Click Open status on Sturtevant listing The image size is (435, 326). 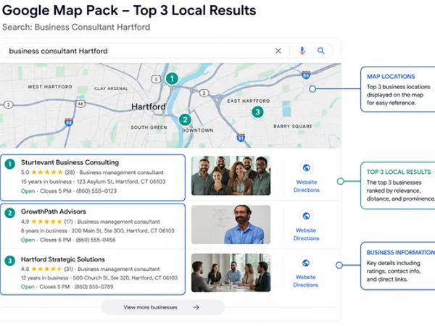pos(28,191)
